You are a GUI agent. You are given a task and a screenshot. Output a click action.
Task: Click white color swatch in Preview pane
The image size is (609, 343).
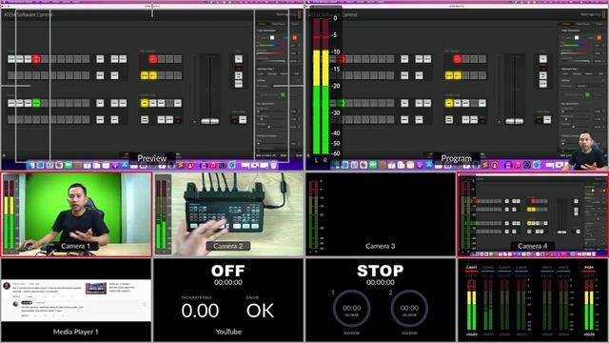point(272,38)
